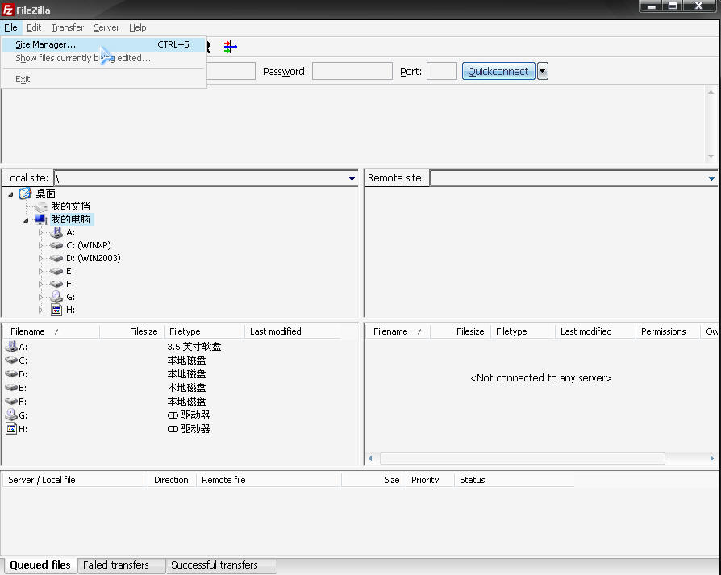Close the open File menu header
721x575 pixels.
click(10, 27)
